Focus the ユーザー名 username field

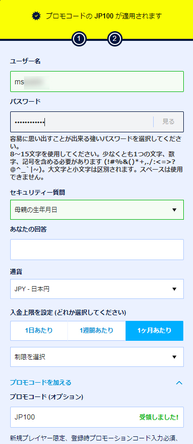click(x=97, y=82)
